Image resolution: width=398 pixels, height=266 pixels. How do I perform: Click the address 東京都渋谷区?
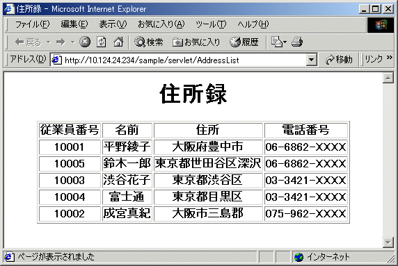click(208, 180)
